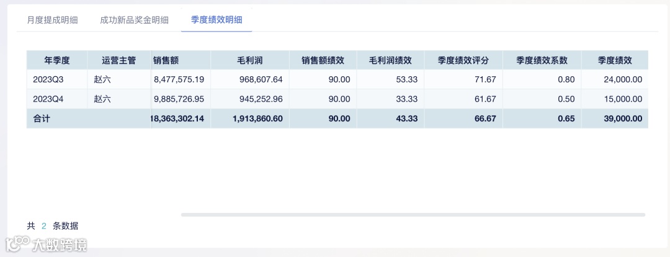Select the 季度绩效评分 column header
This screenshot has height=257, width=670.
463,61
